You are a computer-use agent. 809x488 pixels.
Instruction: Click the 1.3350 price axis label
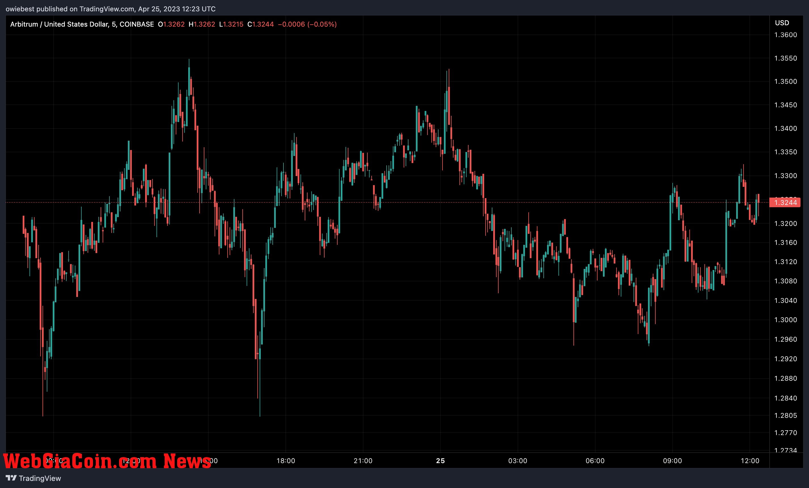tap(786, 152)
